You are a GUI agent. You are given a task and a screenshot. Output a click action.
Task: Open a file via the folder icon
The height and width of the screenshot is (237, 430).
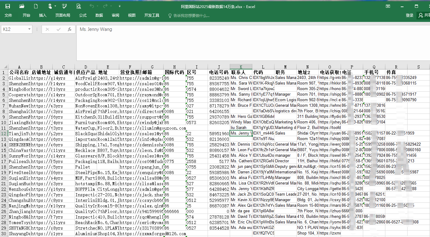tap(22, 6)
